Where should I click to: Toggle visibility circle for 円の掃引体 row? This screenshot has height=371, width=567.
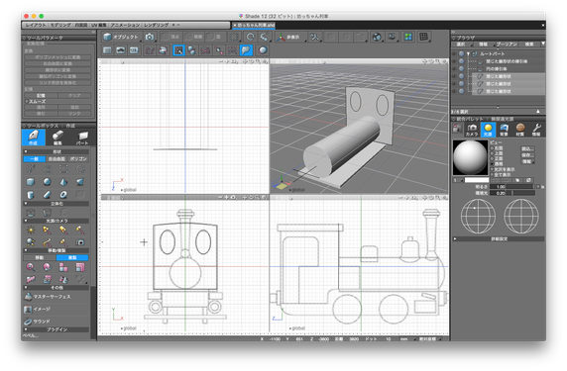point(461,68)
